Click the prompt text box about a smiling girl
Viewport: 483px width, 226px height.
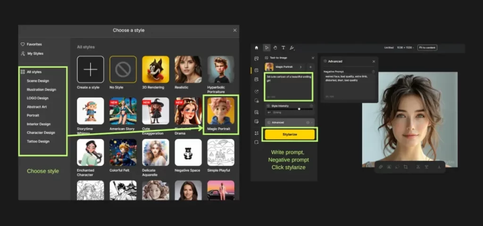tap(289, 87)
